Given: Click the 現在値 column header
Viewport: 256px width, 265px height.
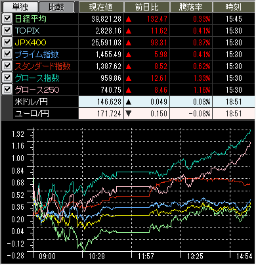Looking at the screenshot, I should [101, 7].
